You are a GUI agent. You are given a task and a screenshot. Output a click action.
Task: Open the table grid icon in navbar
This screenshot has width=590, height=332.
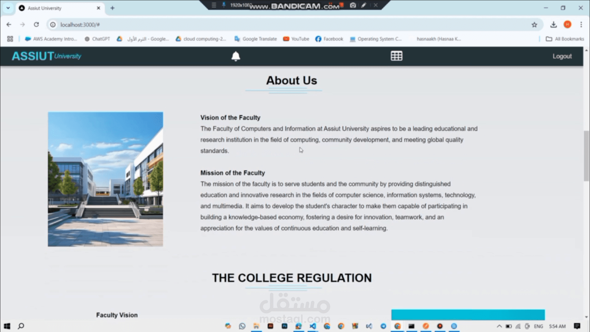396,56
